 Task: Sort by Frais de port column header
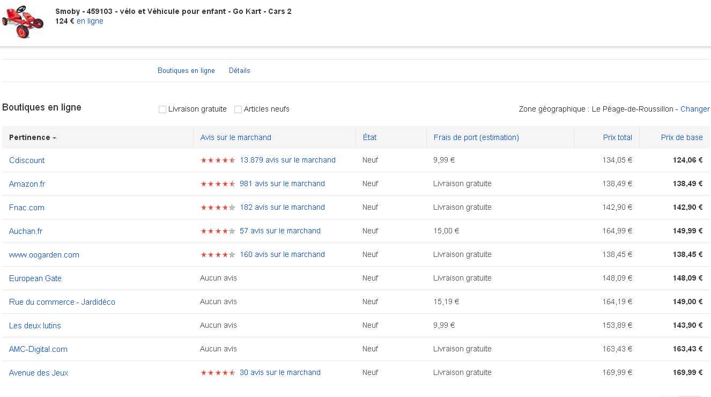[x=476, y=137]
